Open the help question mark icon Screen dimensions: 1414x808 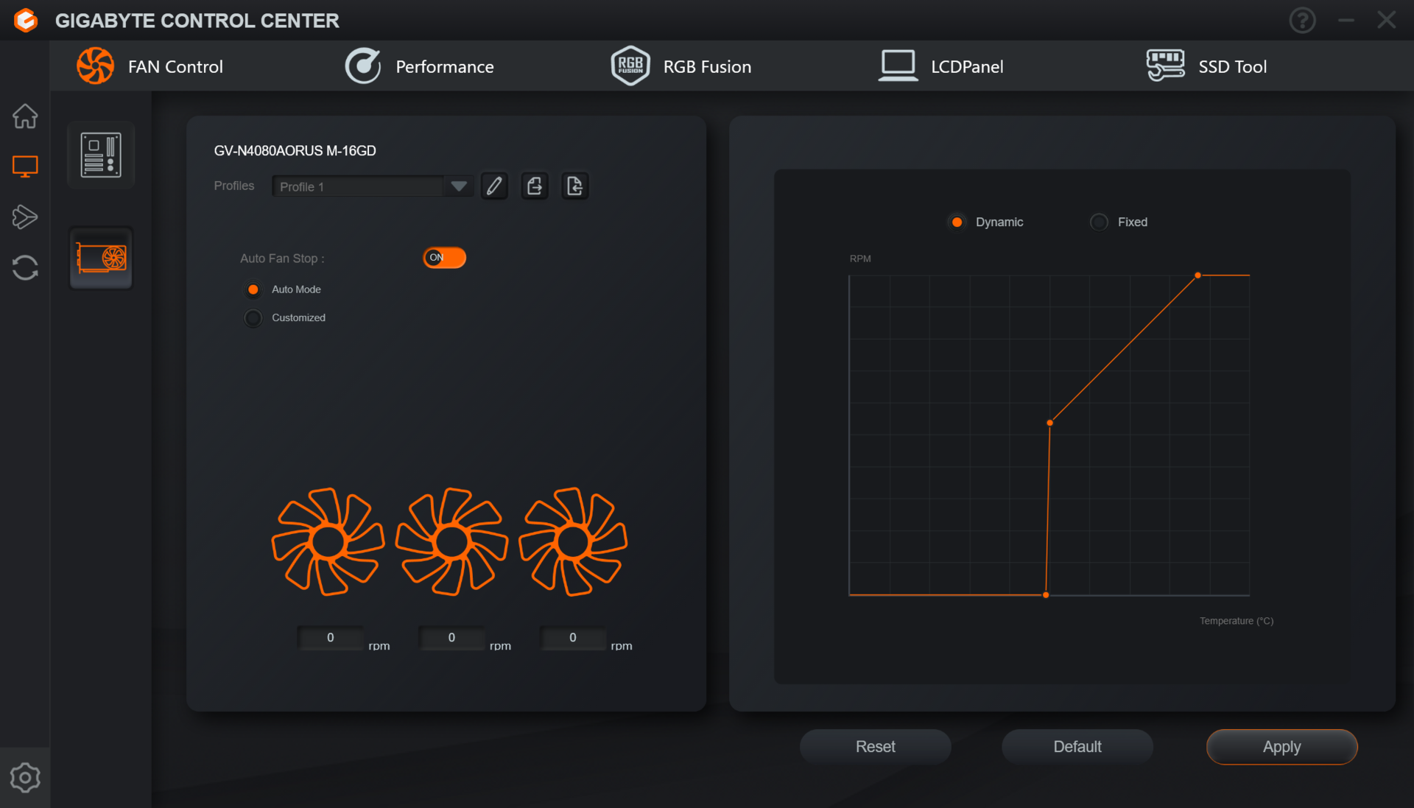[1302, 21]
